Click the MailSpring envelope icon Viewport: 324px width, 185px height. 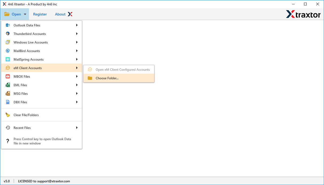point(8,60)
